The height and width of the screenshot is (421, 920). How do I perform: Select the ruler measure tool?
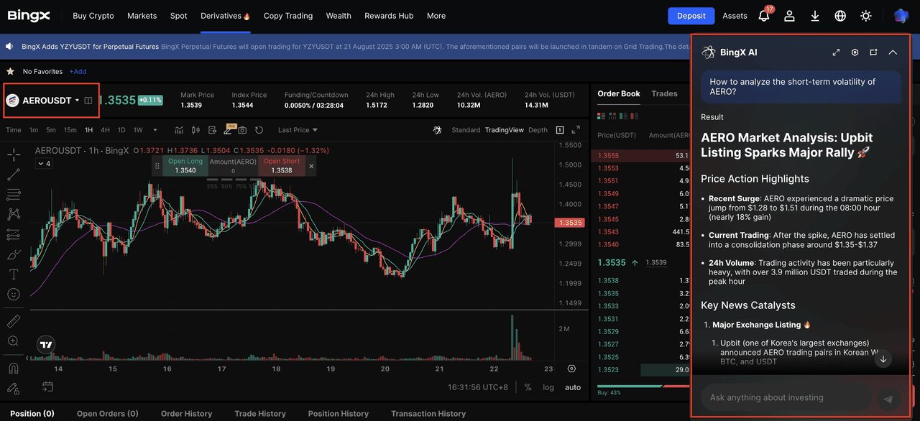[x=13, y=321]
